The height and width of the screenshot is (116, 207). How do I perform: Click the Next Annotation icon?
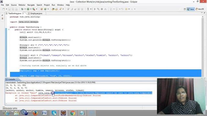point(111,9)
